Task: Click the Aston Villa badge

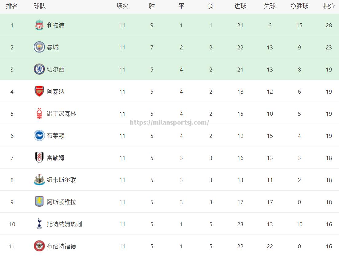Action: [39, 202]
